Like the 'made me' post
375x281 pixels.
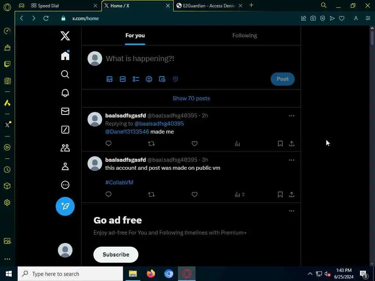click(194, 143)
